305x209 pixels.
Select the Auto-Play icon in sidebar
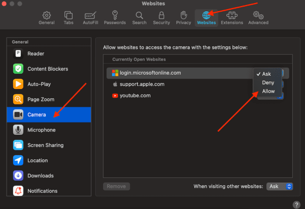click(x=18, y=84)
